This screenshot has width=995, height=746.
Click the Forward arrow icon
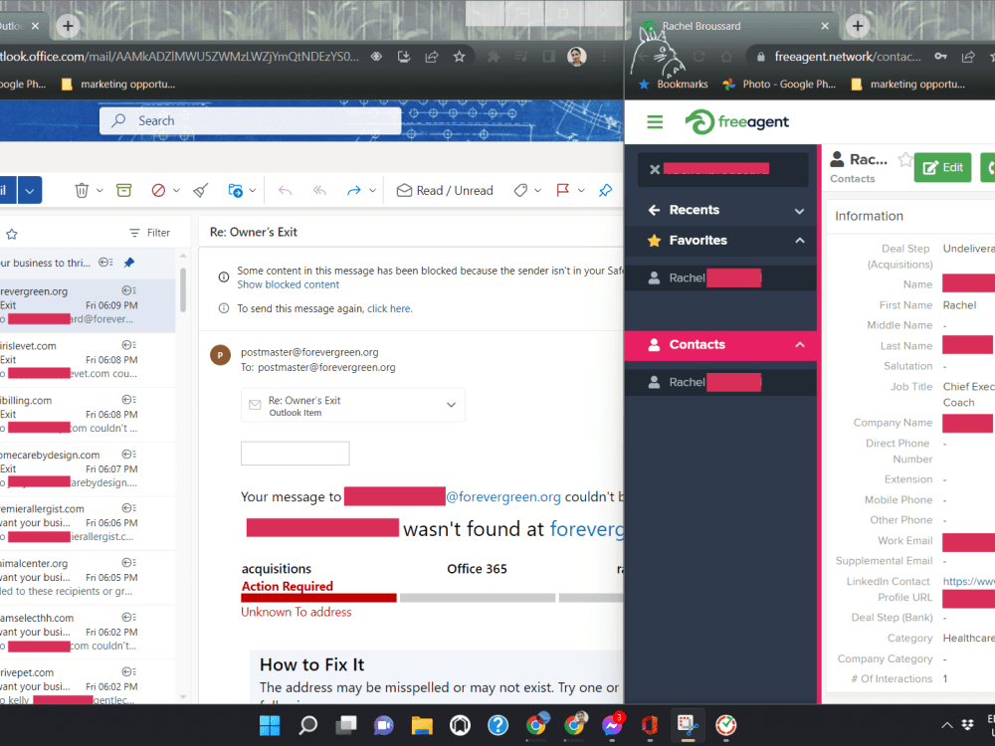(x=353, y=190)
